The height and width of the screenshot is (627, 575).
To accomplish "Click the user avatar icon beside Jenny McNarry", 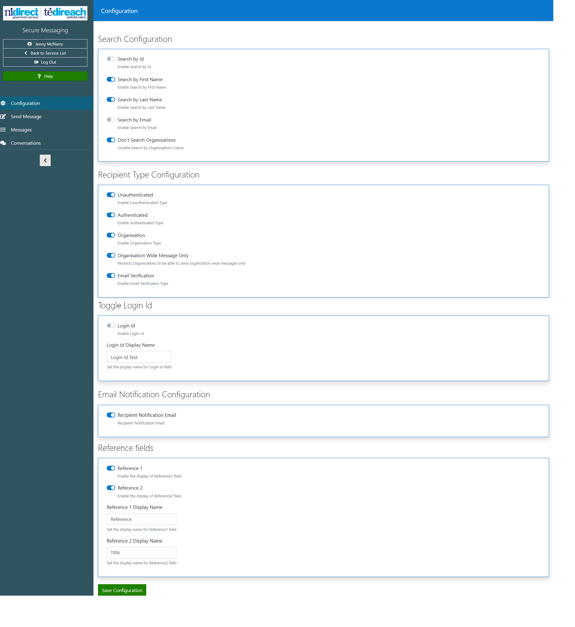I will 30,44.
